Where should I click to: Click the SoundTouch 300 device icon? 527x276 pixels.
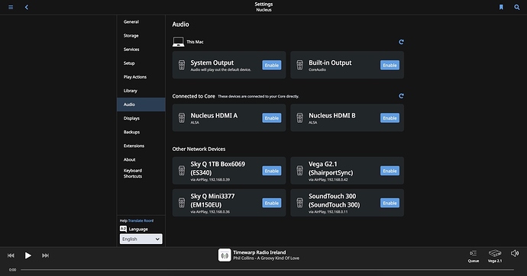click(x=300, y=203)
